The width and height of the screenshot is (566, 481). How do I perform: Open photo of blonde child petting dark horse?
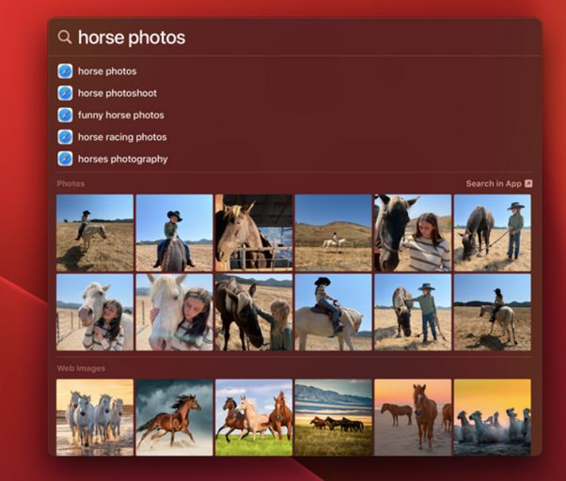click(254, 312)
